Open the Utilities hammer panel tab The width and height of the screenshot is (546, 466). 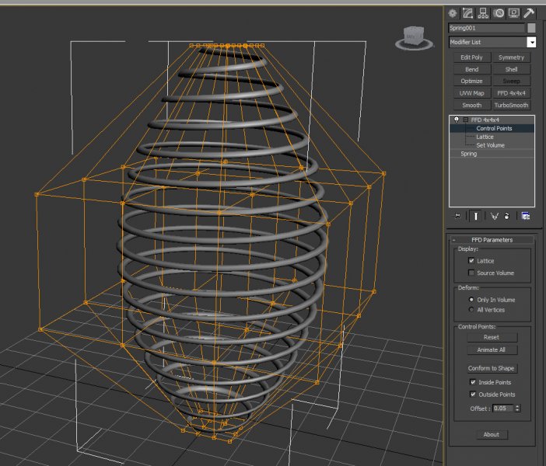[529, 13]
